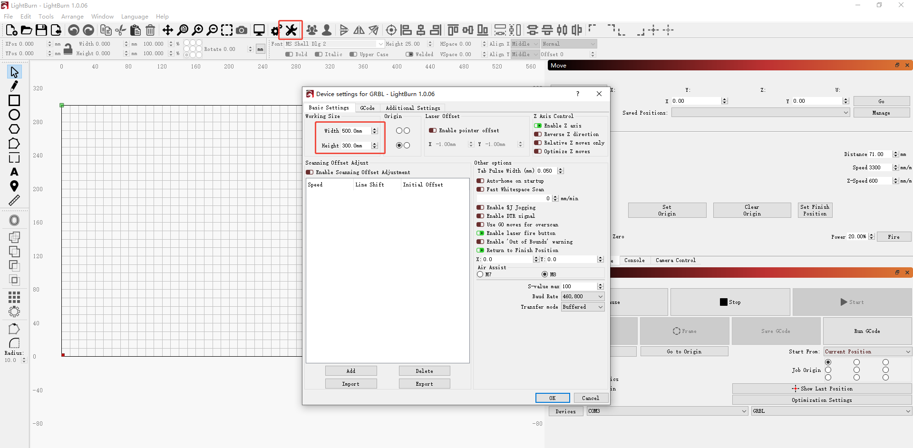The image size is (913, 448).
Task: Select the Position Laser marker tool
Action: pos(14,186)
